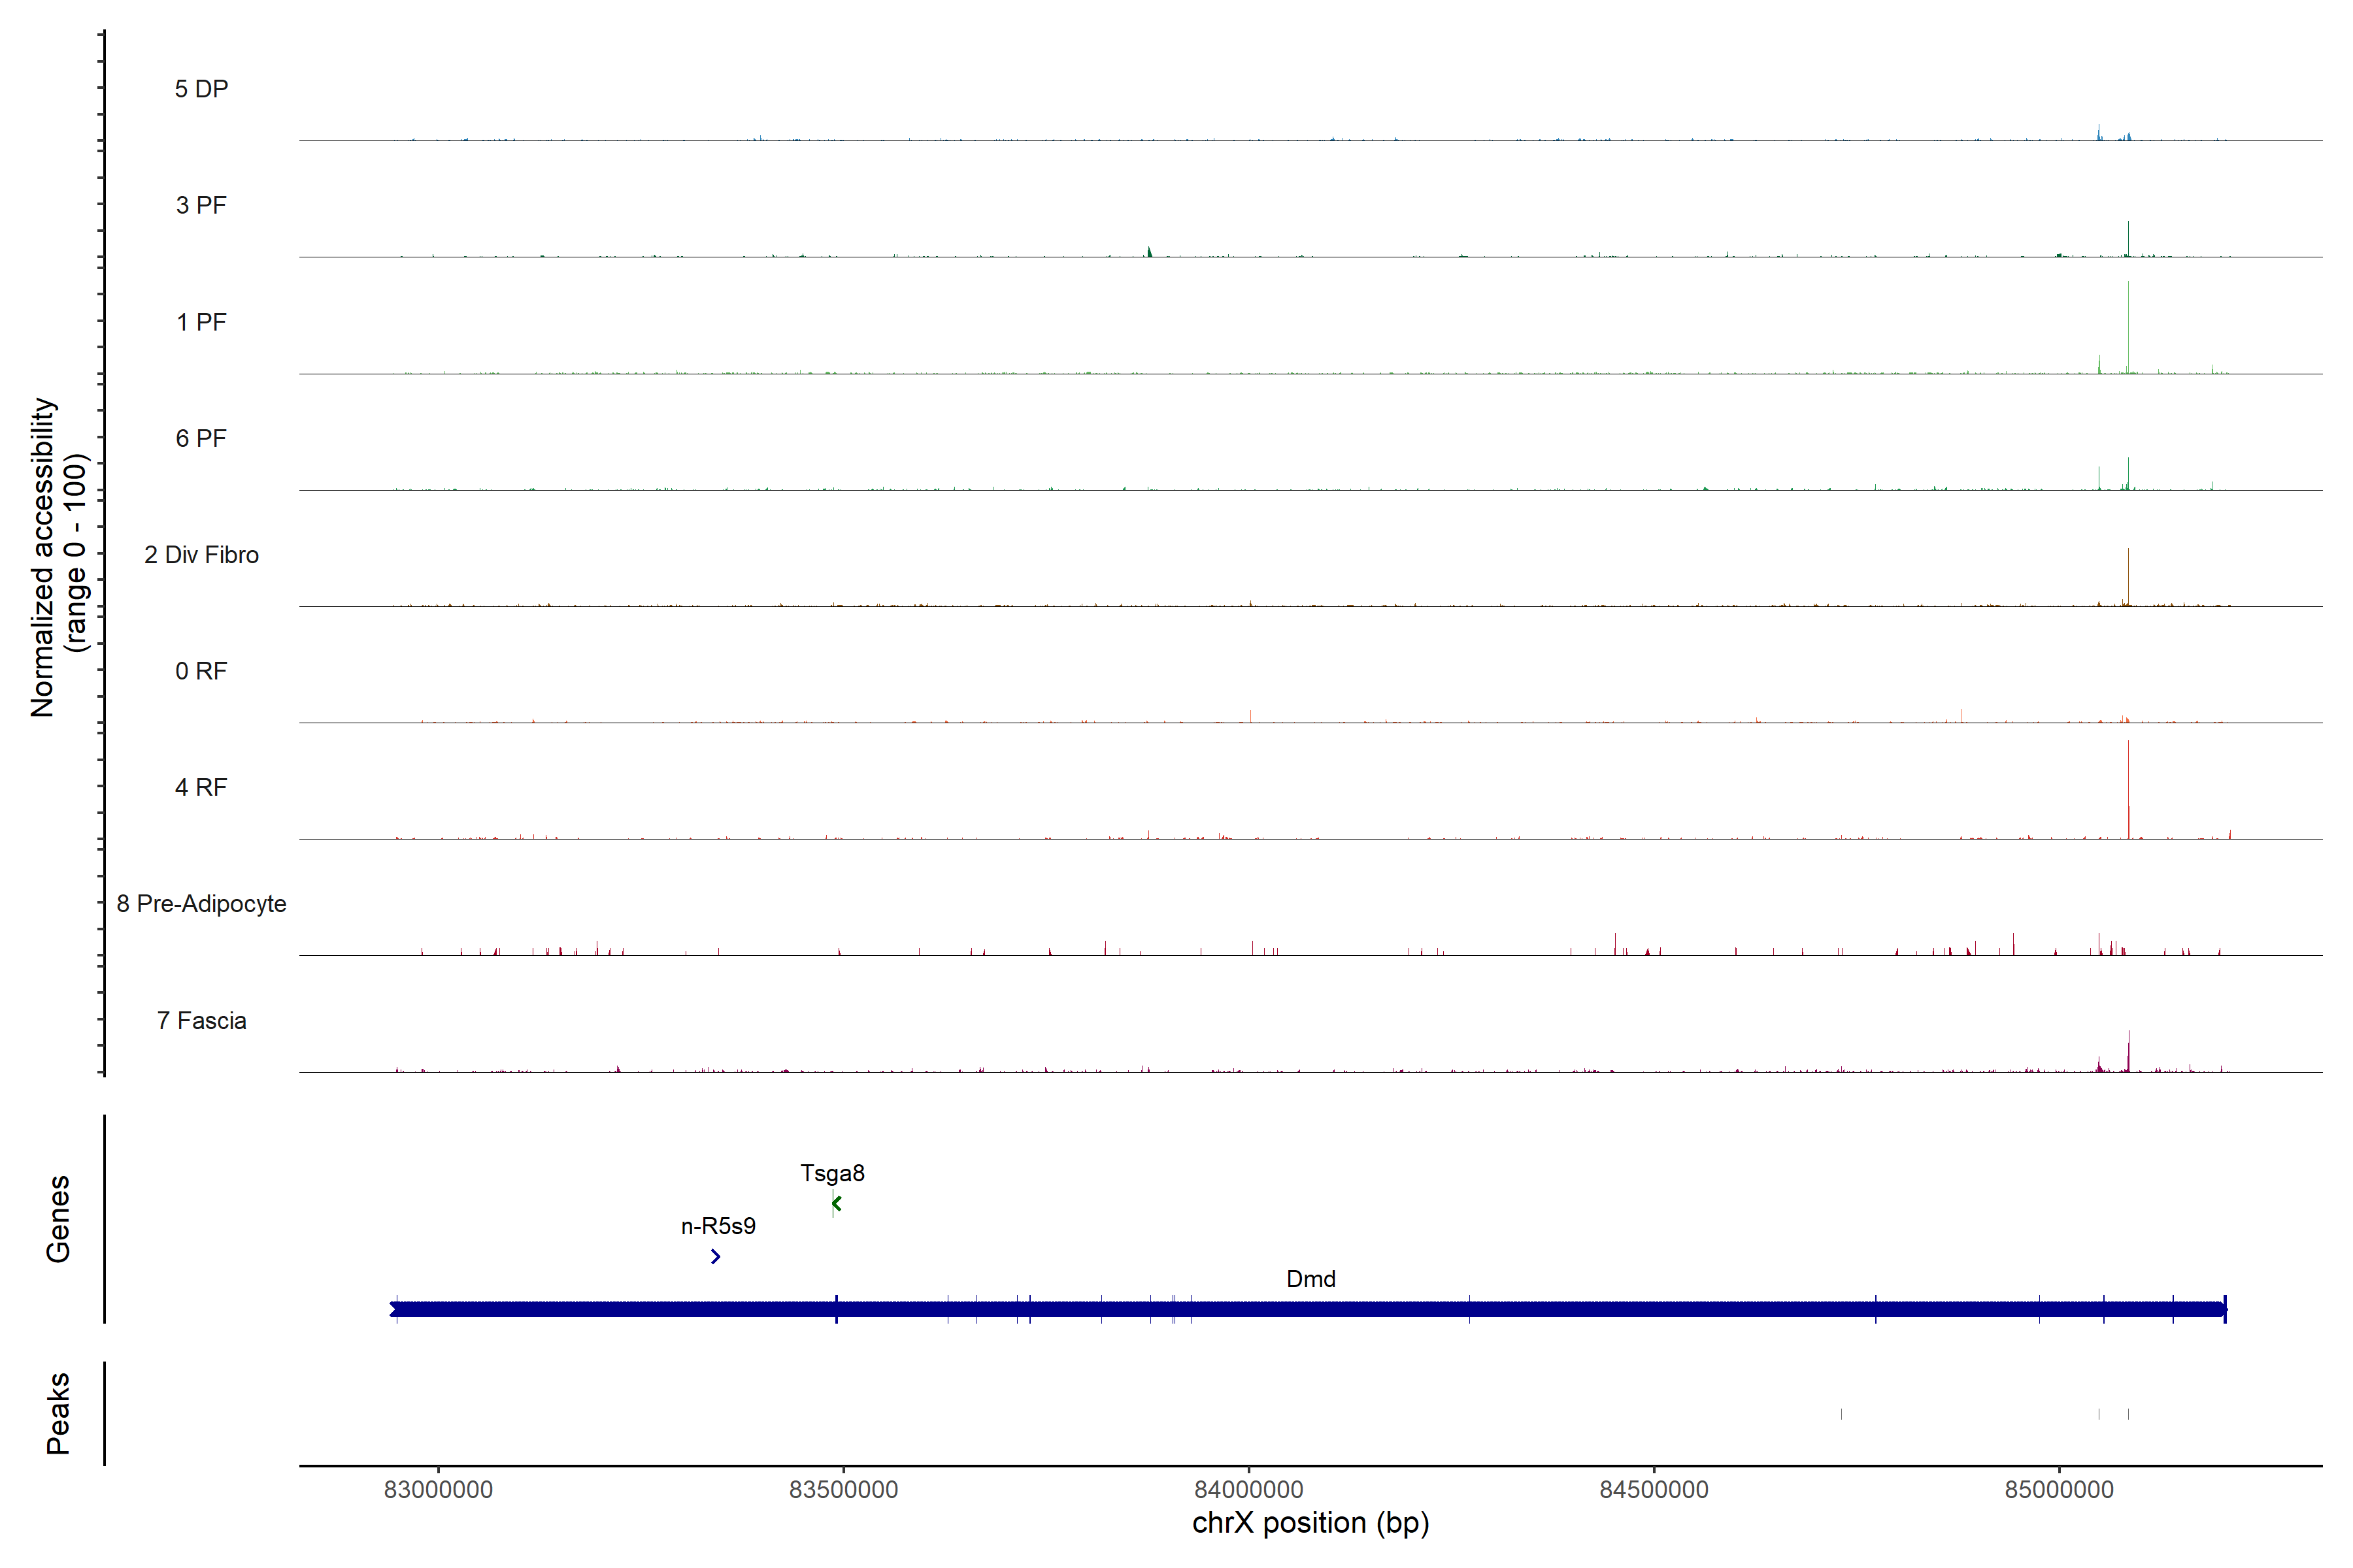
Task: Click the 6 PF track label
Action: 201,438
